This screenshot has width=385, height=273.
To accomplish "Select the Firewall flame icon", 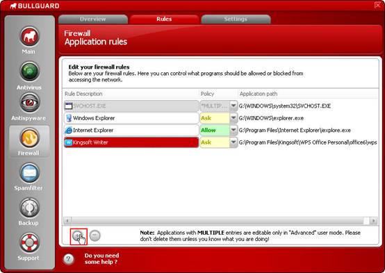I will tap(29, 138).
